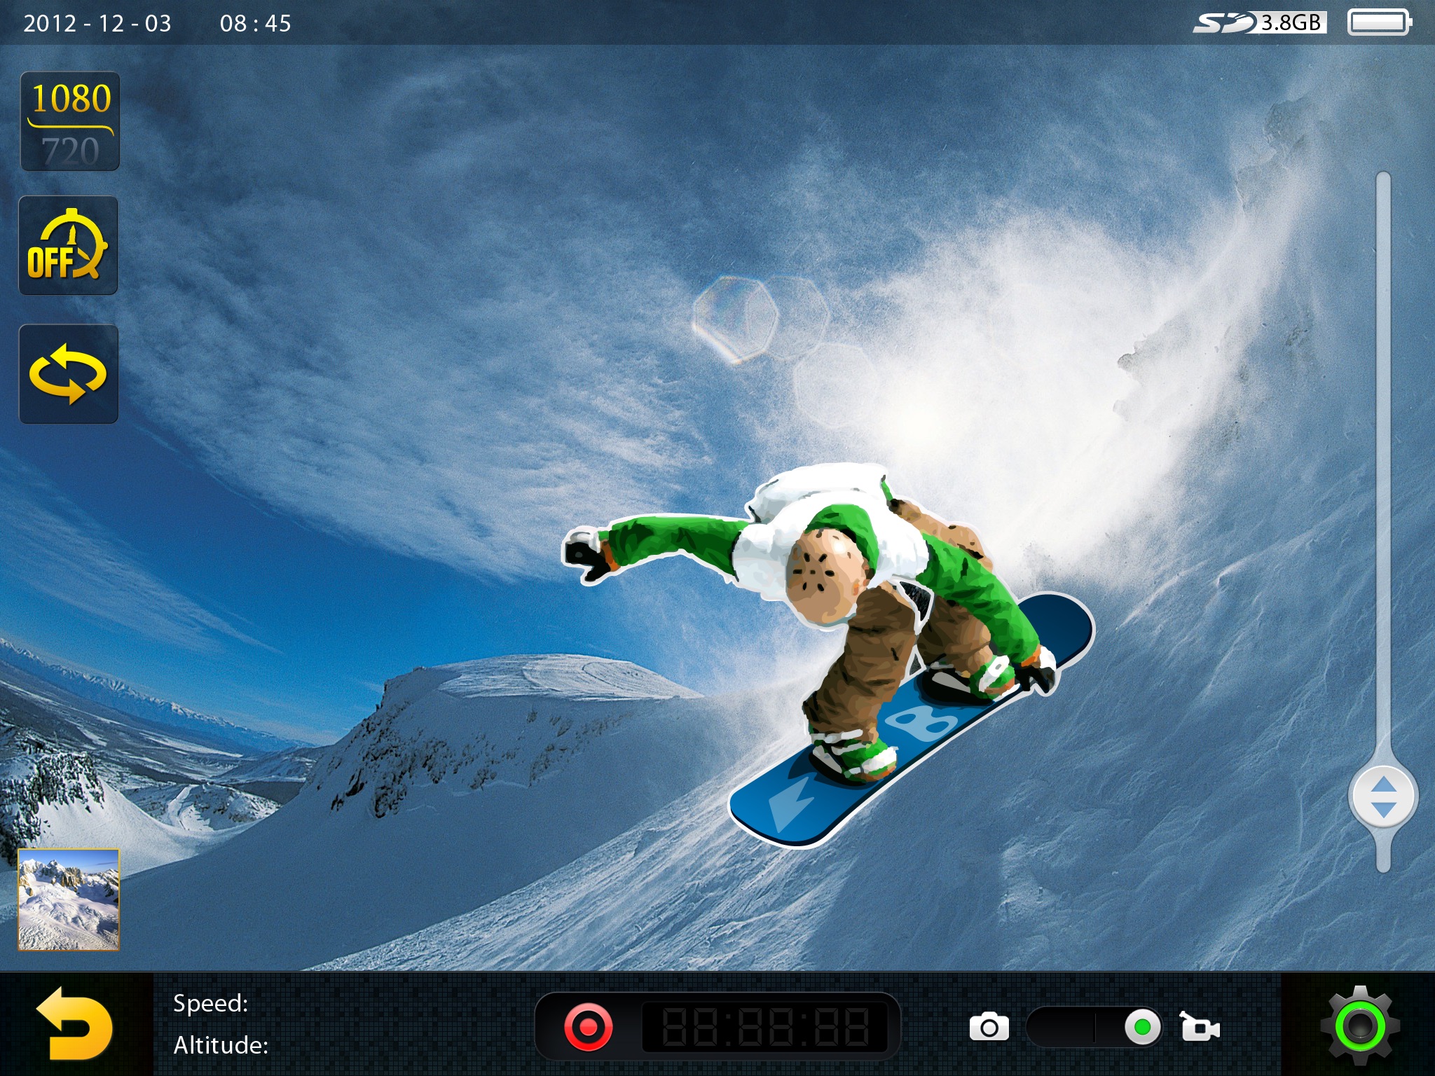Image resolution: width=1435 pixels, height=1076 pixels.
Task: Open the last captured snow photo thumbnail
Action: 69,899
